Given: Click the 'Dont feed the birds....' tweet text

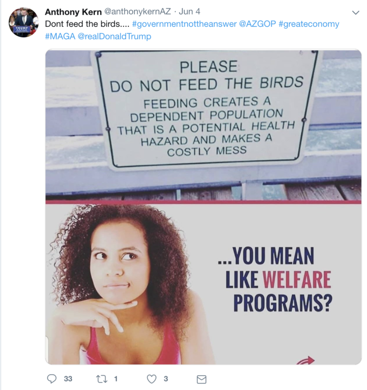Looking at the screenshot, I should [x=87, y=24].
